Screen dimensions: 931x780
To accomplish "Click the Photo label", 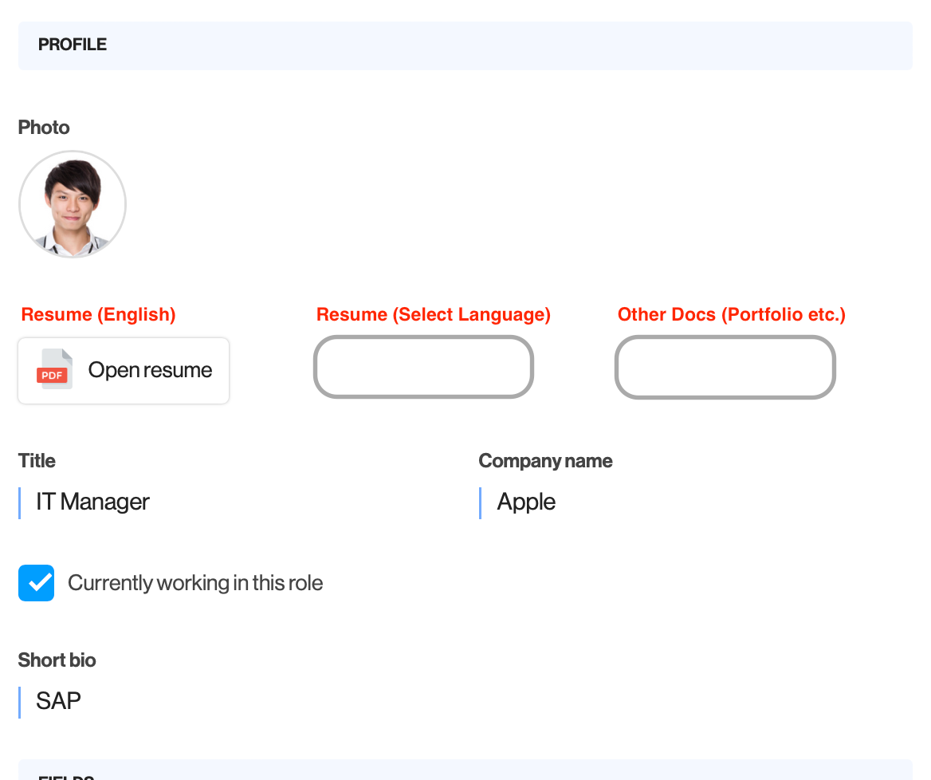I will click(x=44, y=127).
